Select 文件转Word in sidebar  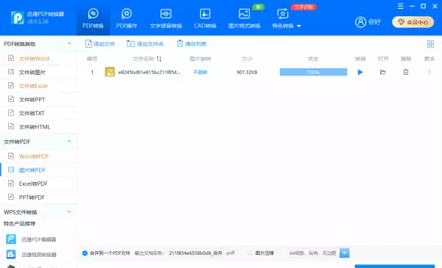38,59
